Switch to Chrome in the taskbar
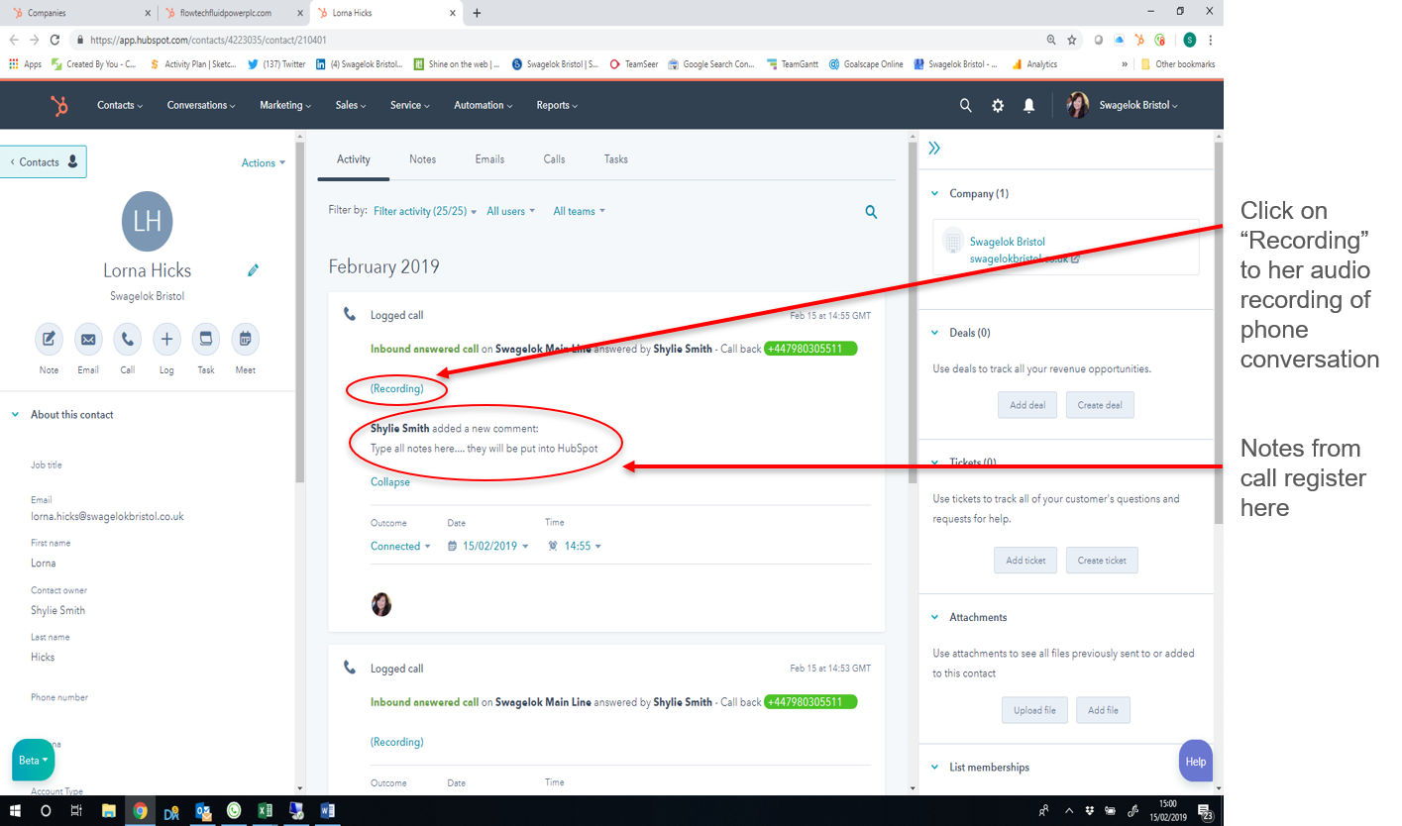1402x826 pixels. (x=141, y=810)
